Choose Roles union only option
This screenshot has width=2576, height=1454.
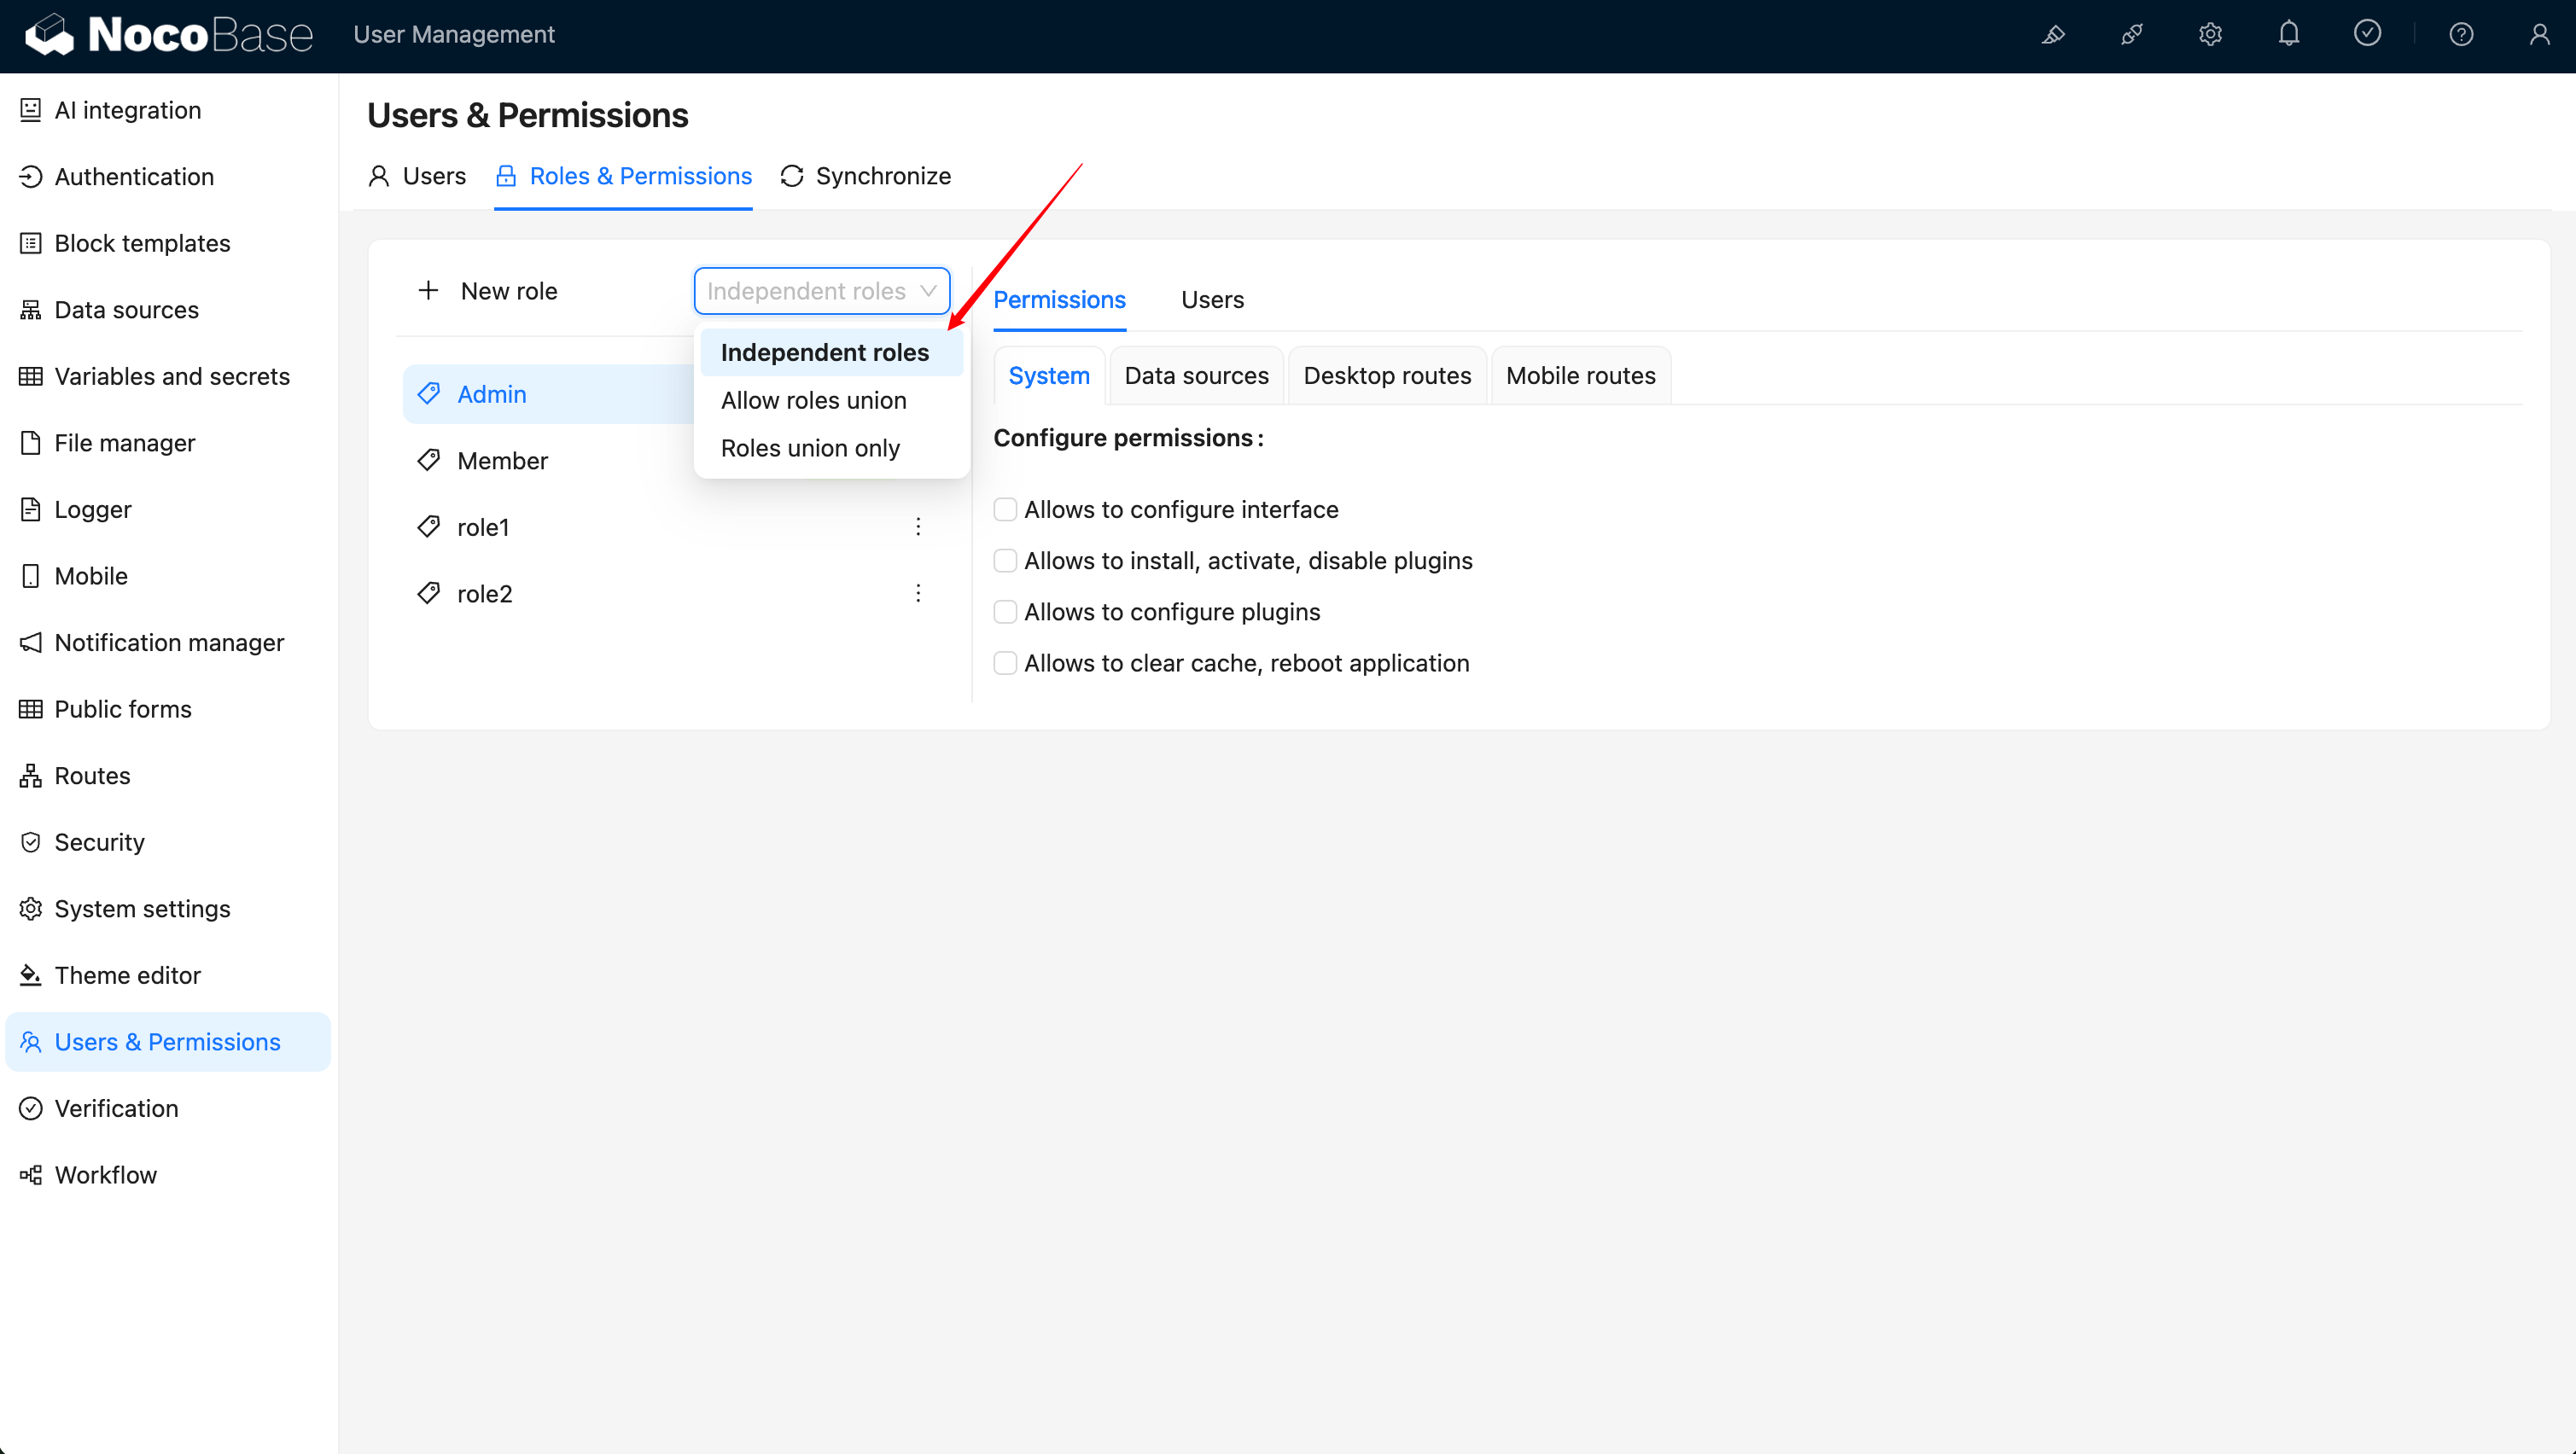(810, 448)
